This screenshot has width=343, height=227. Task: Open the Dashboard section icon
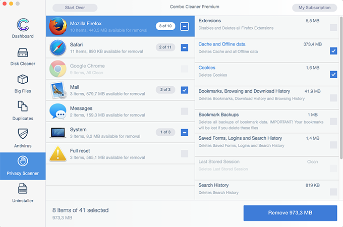(23, 25)
